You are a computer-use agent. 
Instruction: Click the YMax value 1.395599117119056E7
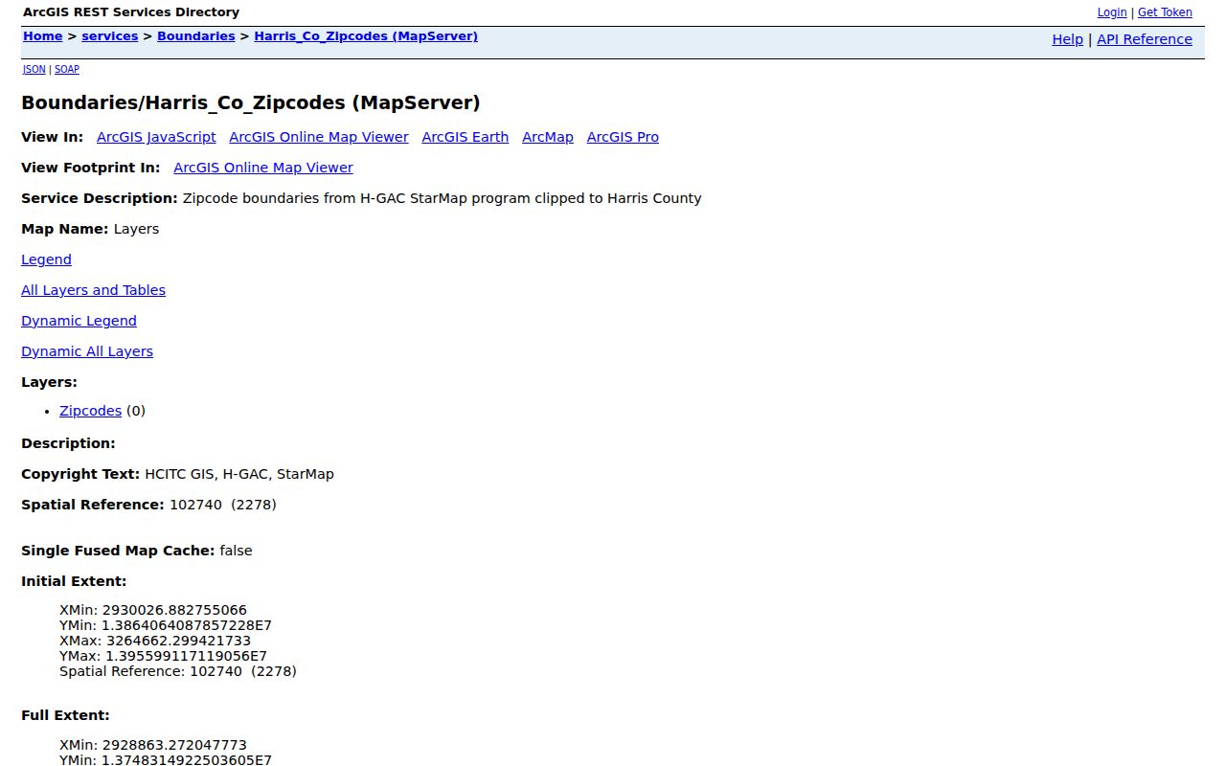[186, 656]
